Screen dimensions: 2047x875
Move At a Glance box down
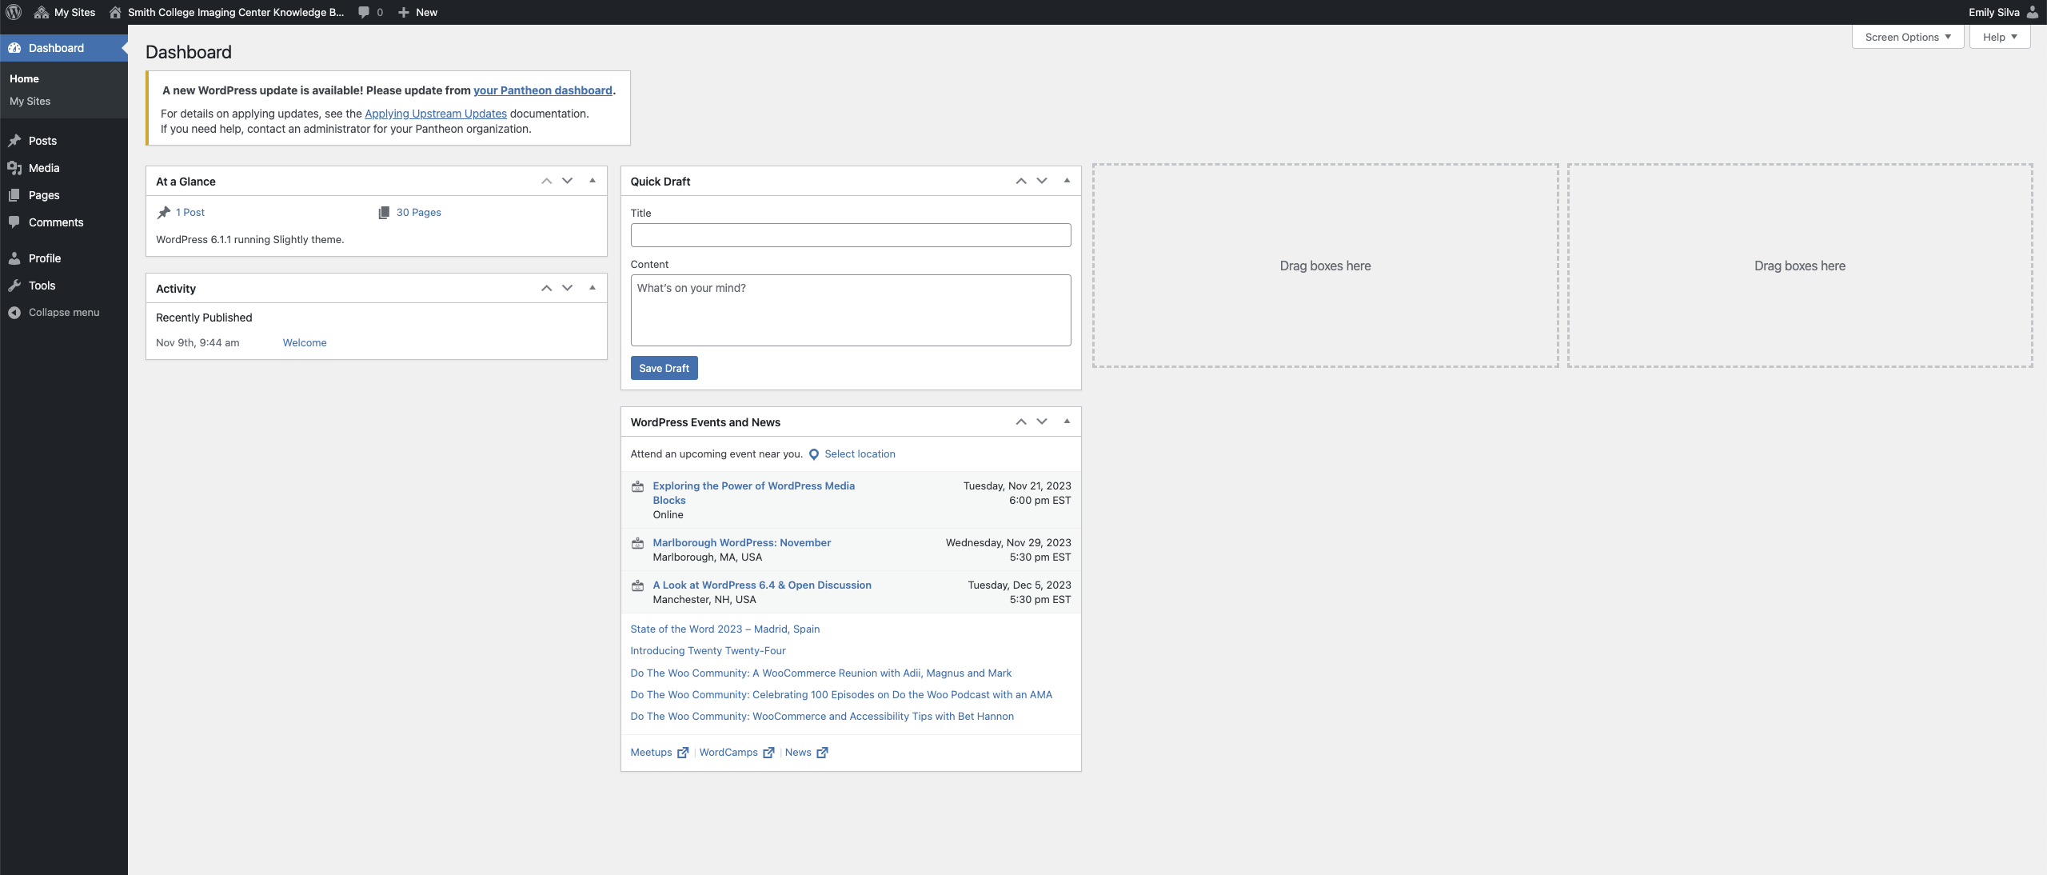tap(568, 182)
